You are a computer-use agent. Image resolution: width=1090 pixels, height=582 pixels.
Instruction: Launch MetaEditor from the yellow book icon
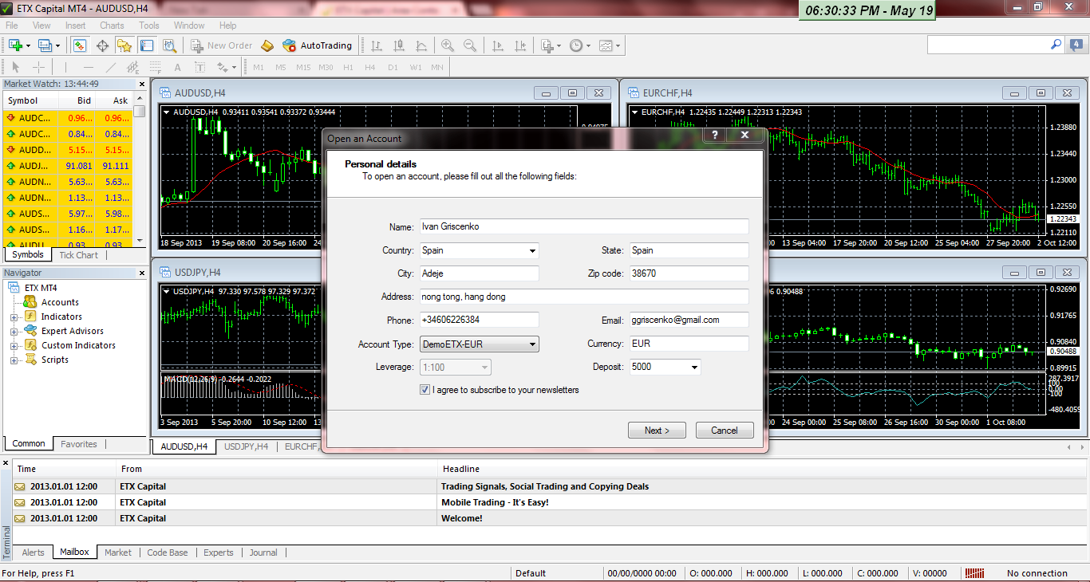(267, 45)
